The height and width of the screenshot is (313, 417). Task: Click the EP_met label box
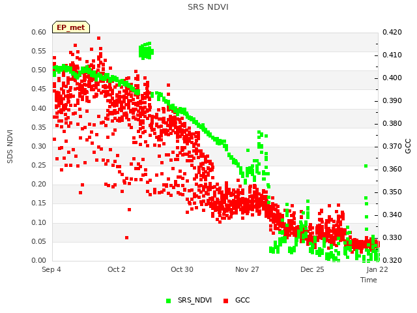71,27
